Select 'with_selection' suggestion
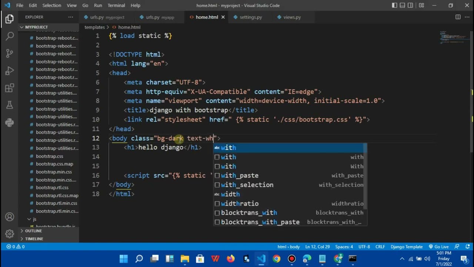Image resolution: width=474 pixels, height=267 pixels. click(290, 185)
